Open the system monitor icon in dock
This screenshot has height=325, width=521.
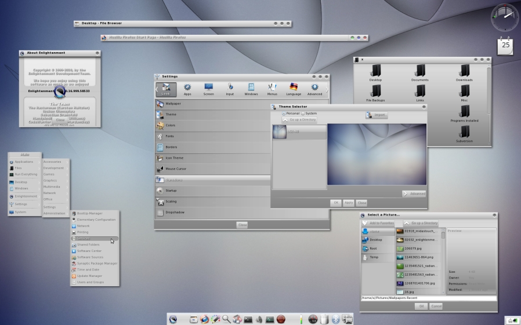click(x=270, y=319)
